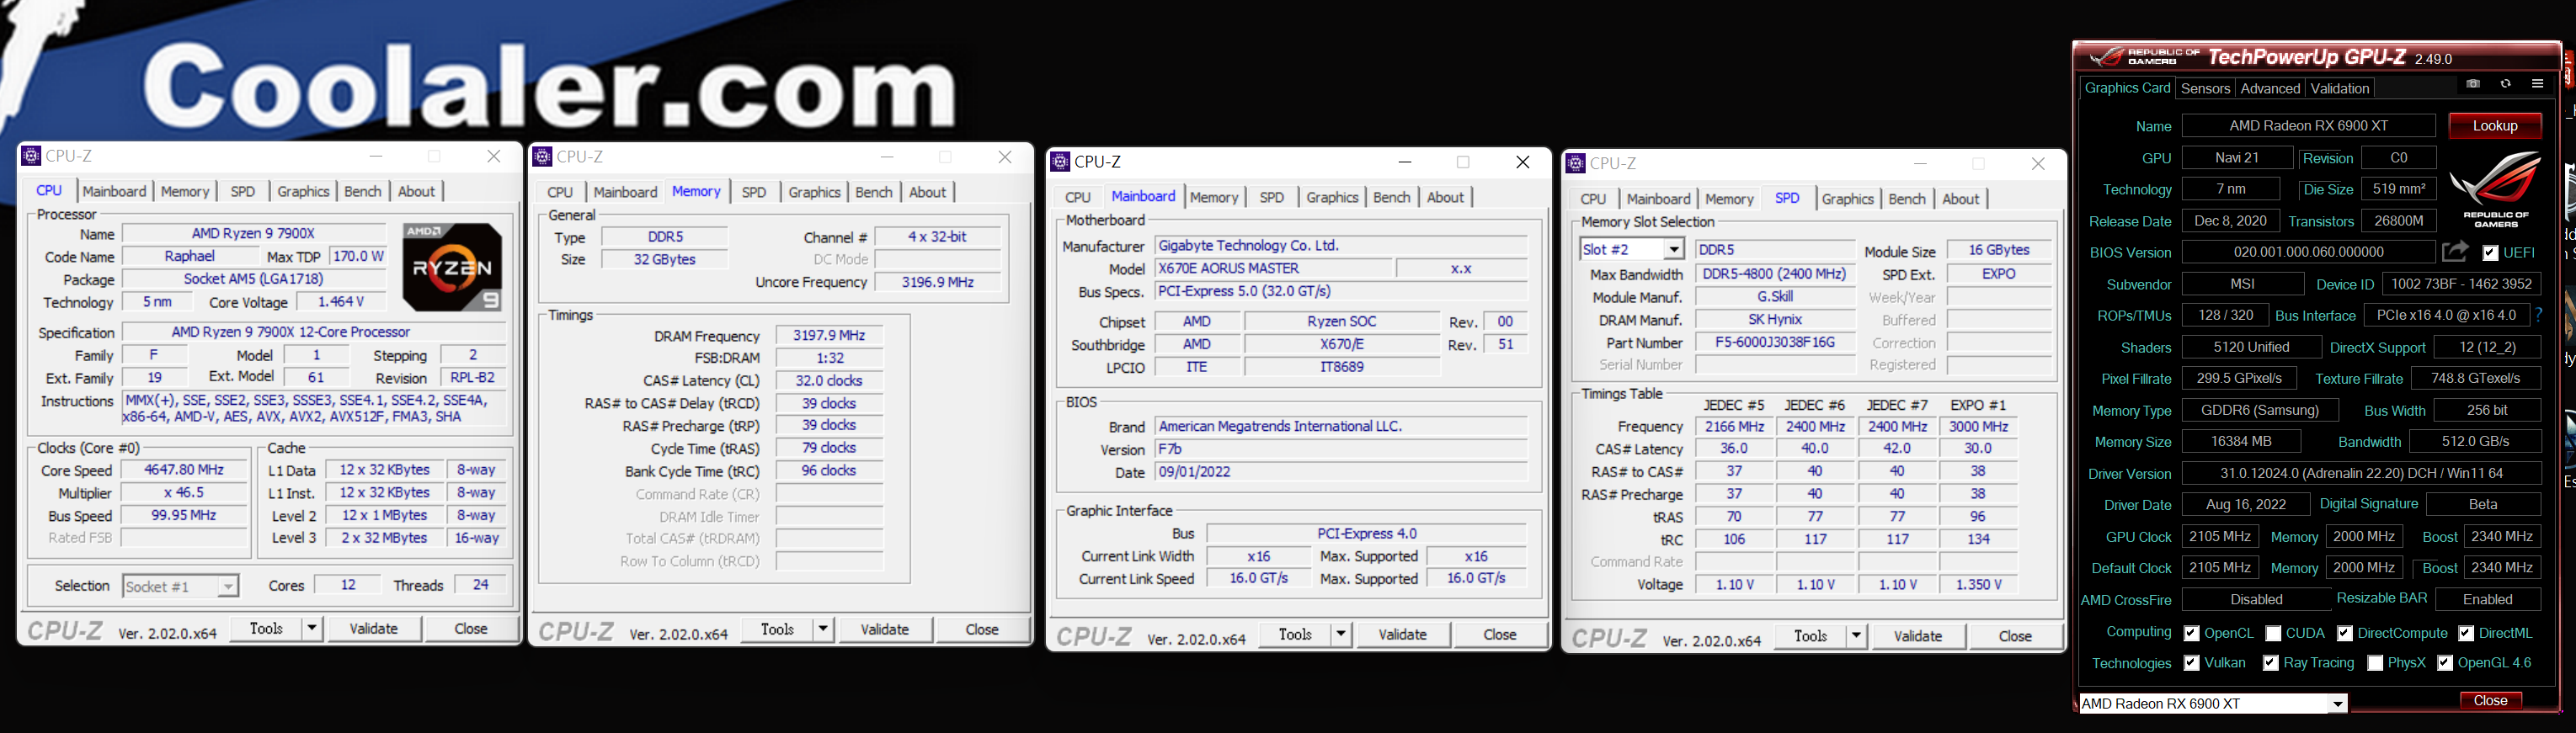Select Graphics tab in Memory CPU-Z window
Screen dimensions: 2576x733
(x=814, y=192)
